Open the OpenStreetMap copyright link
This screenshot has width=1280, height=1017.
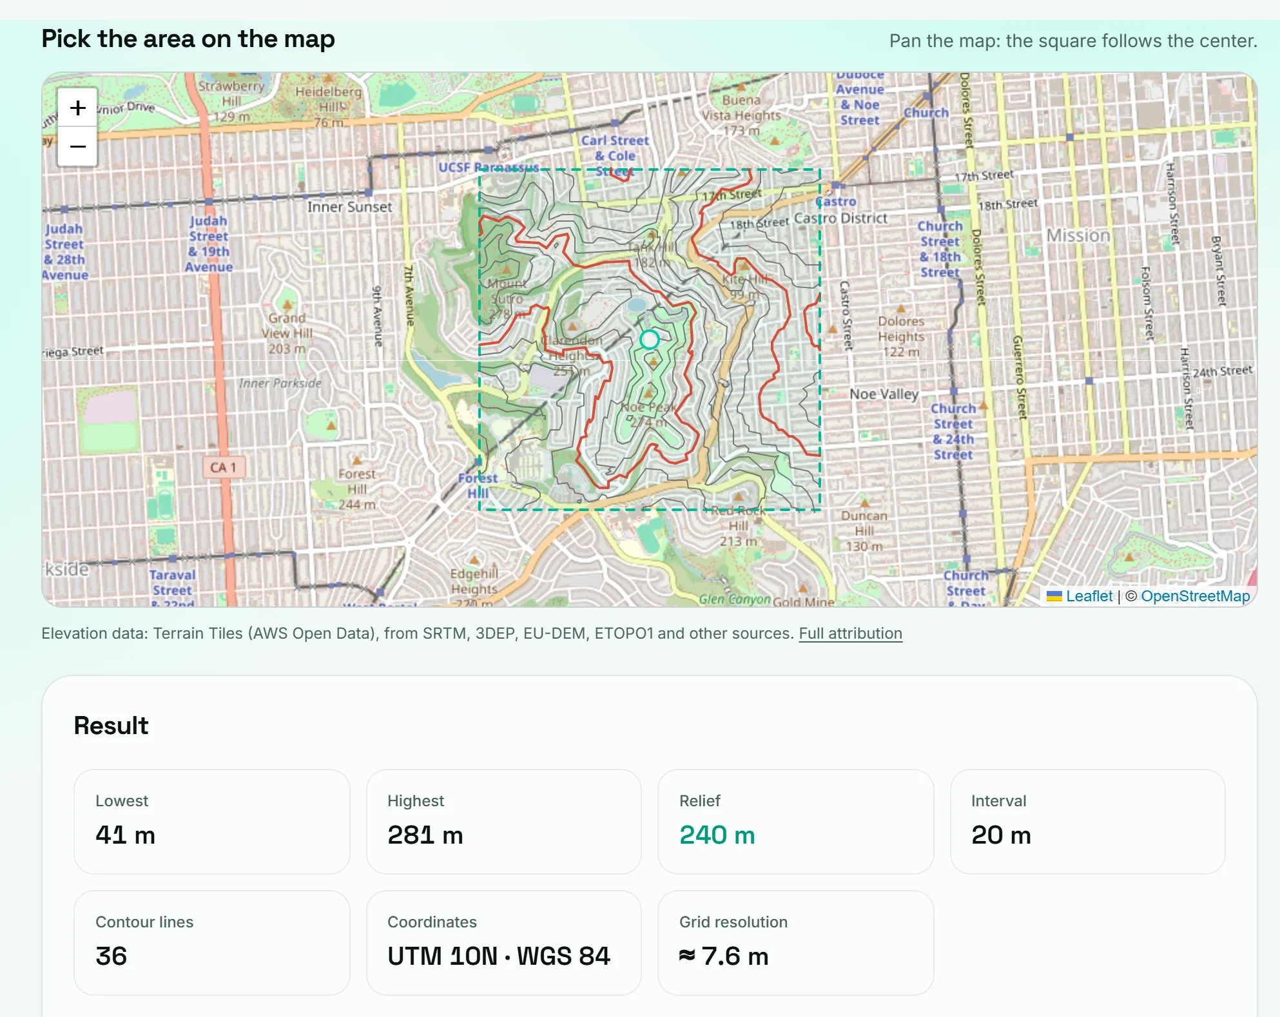pos(1196,596)
